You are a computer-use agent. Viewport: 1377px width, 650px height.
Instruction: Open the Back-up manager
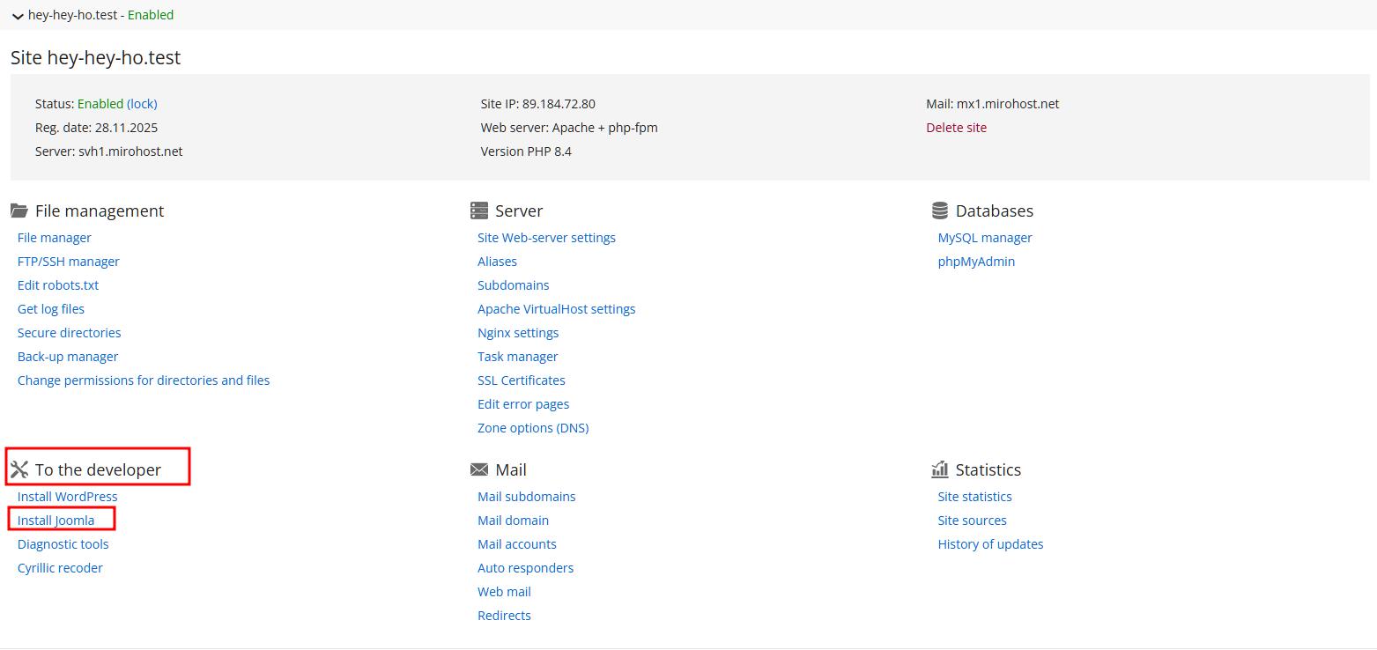[68, 356]
